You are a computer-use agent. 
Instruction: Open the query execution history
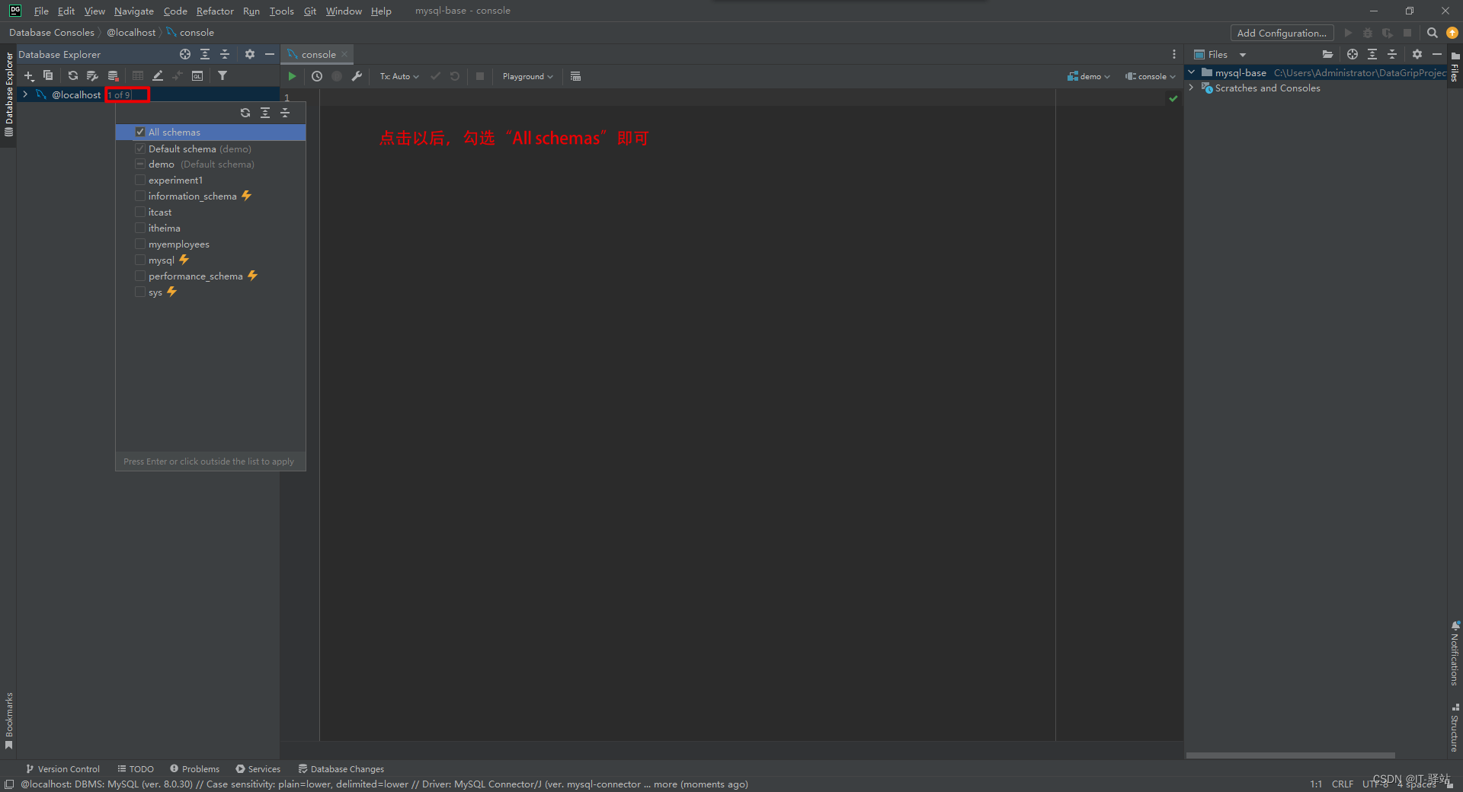(317, 76)
